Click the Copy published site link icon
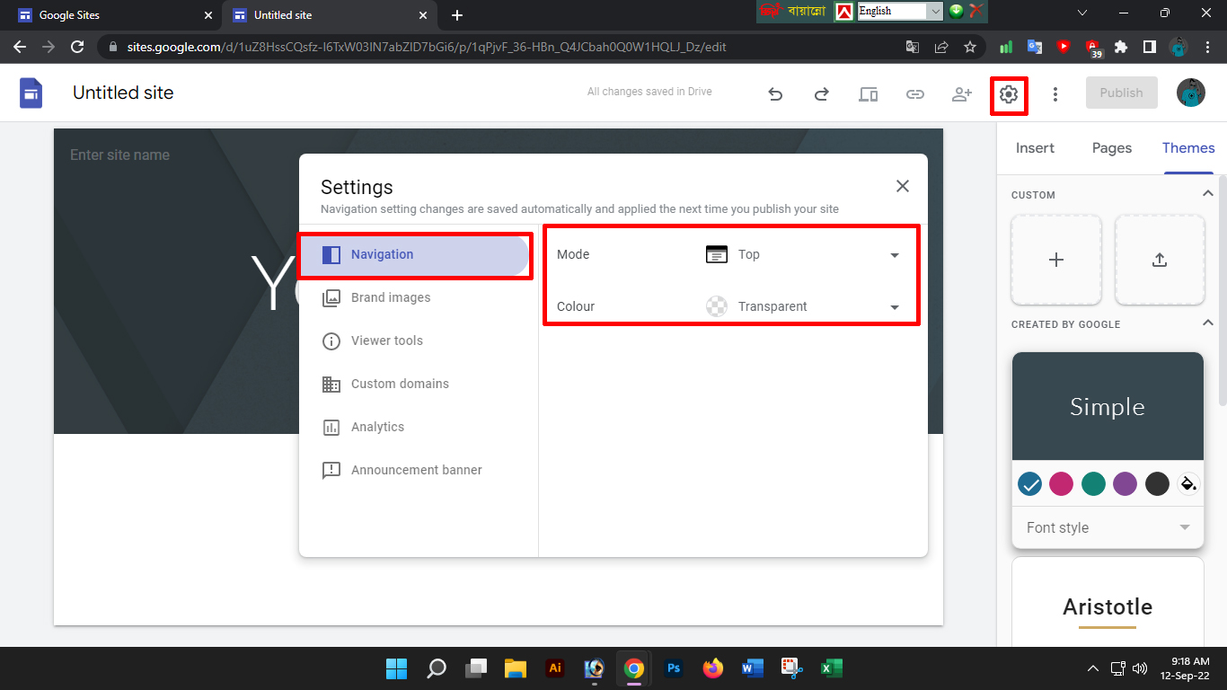The image size is (1227, 690). click(x=914, y=93)
